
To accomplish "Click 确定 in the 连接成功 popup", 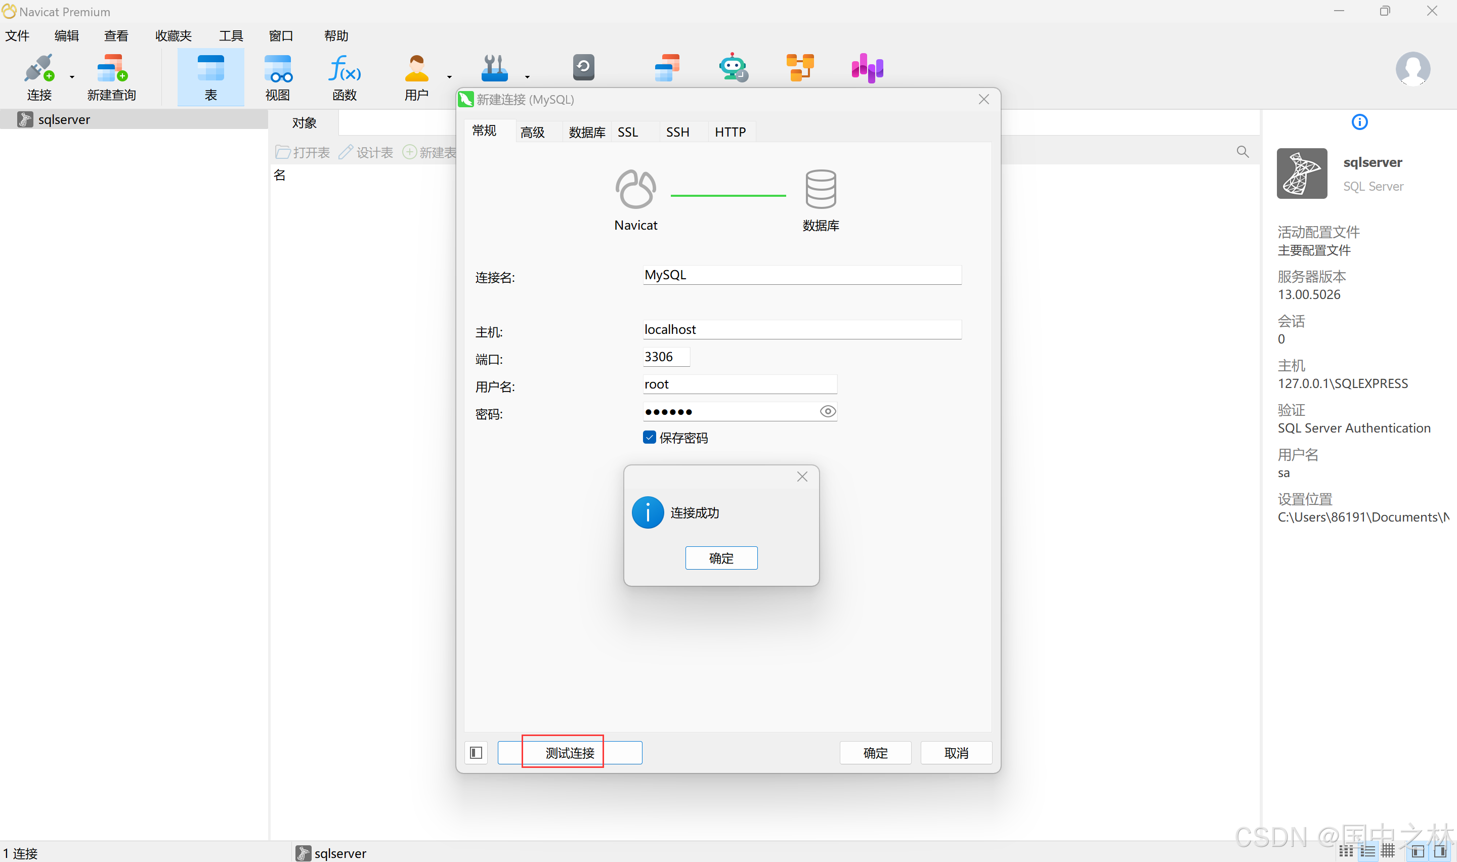I will pos(721,558).
